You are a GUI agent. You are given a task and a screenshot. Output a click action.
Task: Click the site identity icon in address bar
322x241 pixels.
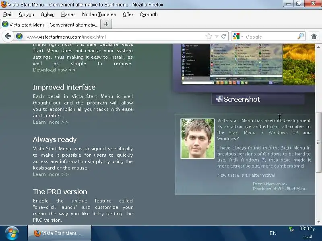pos(19,37)
